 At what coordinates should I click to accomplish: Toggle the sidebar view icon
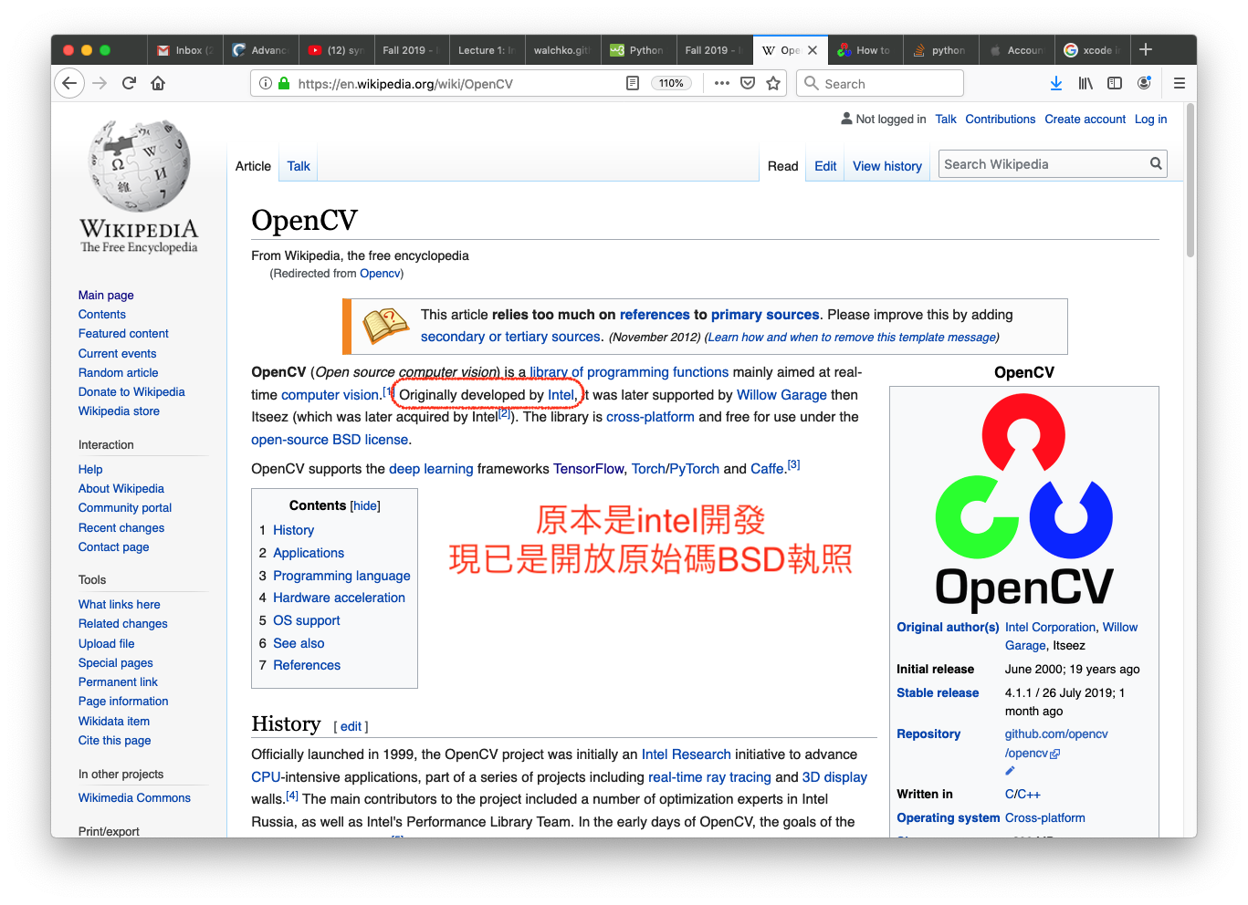(1115, 83)
